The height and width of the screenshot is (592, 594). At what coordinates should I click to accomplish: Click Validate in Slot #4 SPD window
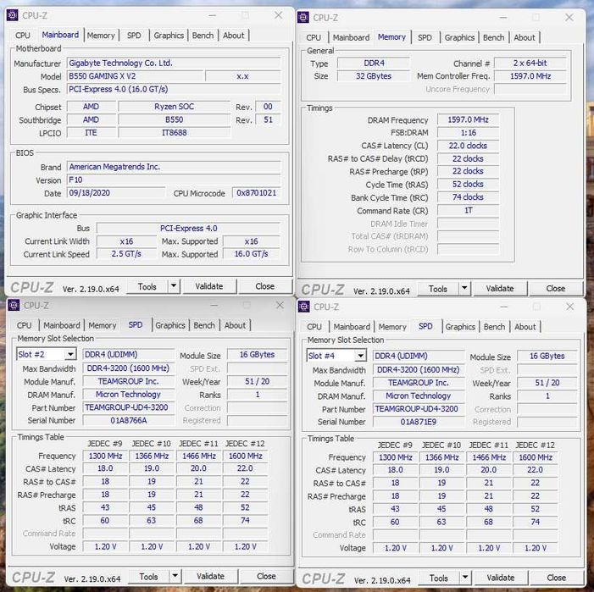coord(501,578)
